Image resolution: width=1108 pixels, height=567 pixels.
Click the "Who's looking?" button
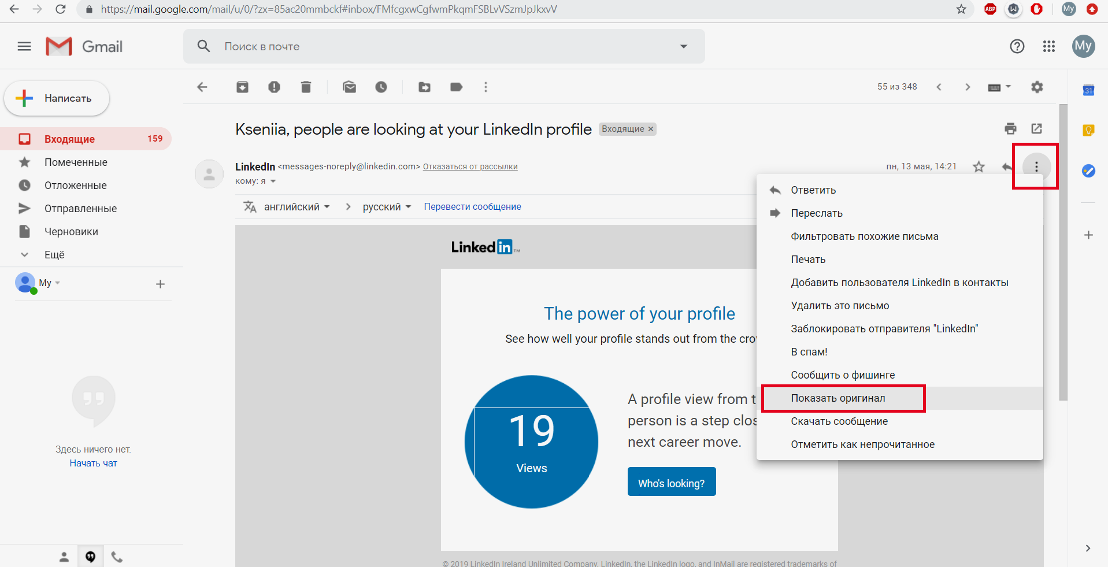672,481
